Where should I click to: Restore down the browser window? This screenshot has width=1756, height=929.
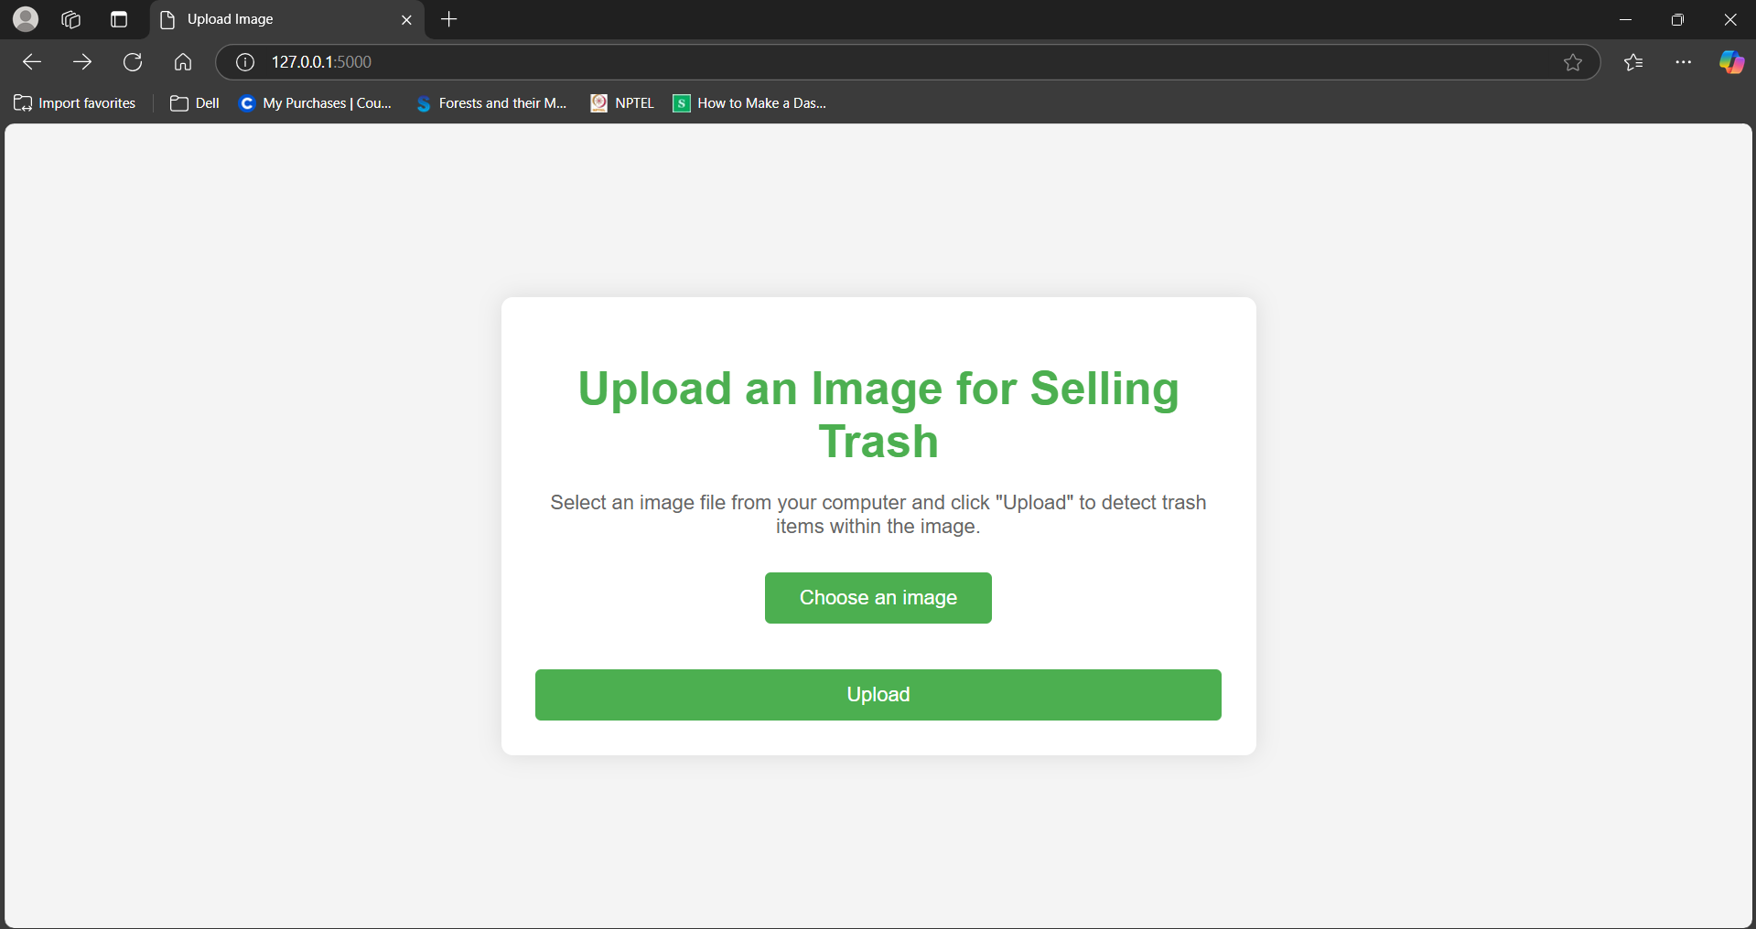(x=1677, y=19)
